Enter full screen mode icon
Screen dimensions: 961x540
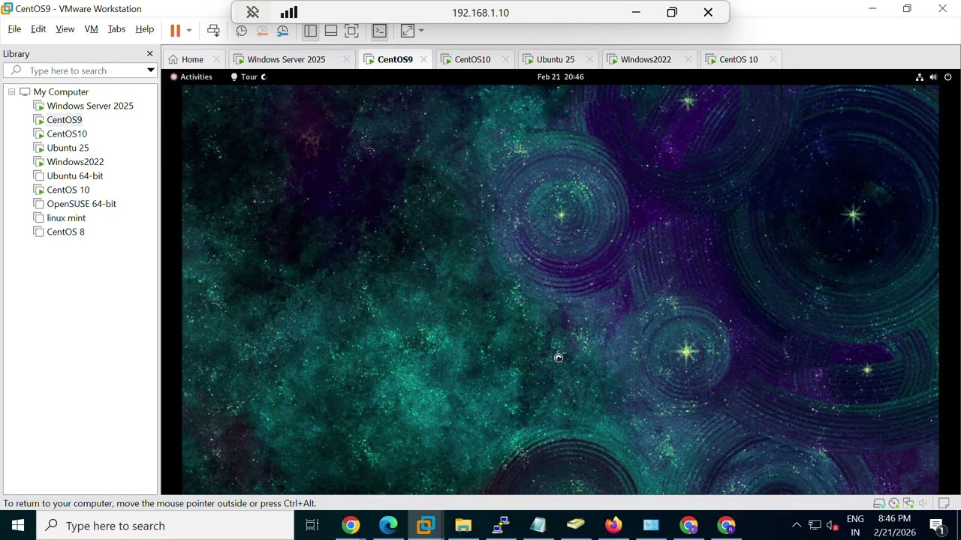click(x=351, y=31)
